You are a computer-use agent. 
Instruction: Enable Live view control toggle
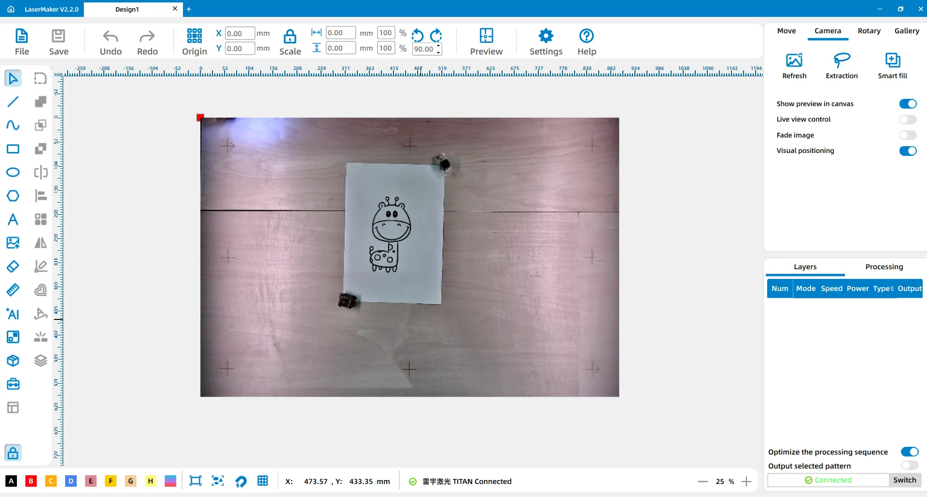coord(908,119)
